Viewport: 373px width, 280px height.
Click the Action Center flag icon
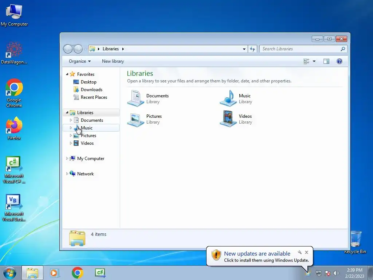tap(327, 273)
